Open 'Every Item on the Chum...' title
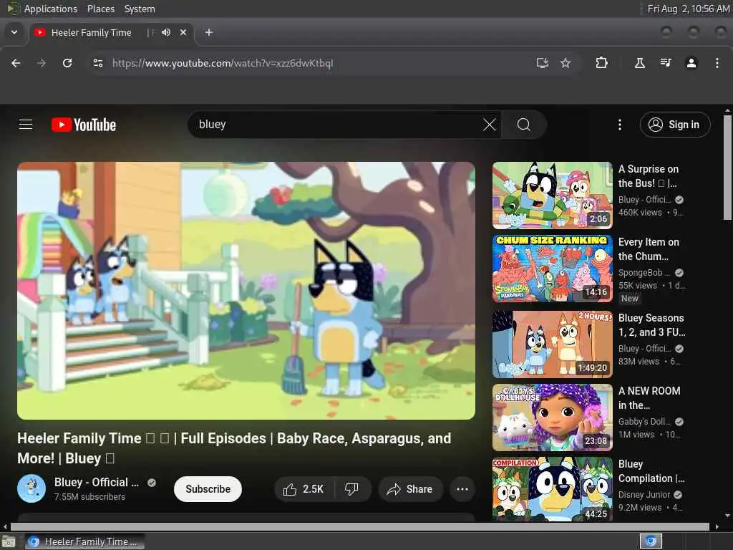Screen dimensions: 733x550 649,249
